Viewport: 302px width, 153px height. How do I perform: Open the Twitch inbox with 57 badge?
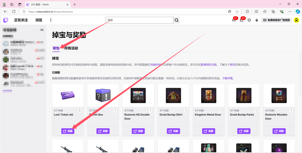(x=234, y=20)
